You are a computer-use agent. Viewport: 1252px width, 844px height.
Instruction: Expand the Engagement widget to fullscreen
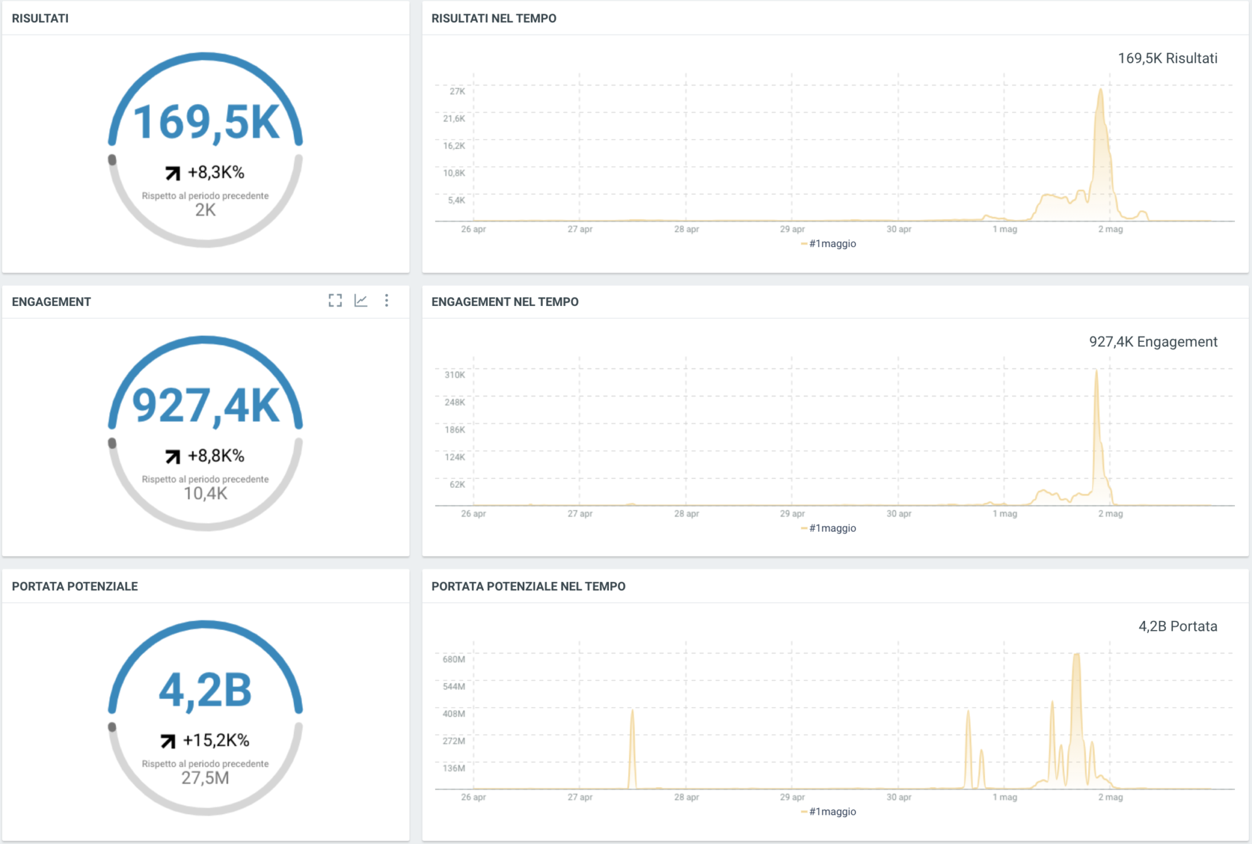335,300
